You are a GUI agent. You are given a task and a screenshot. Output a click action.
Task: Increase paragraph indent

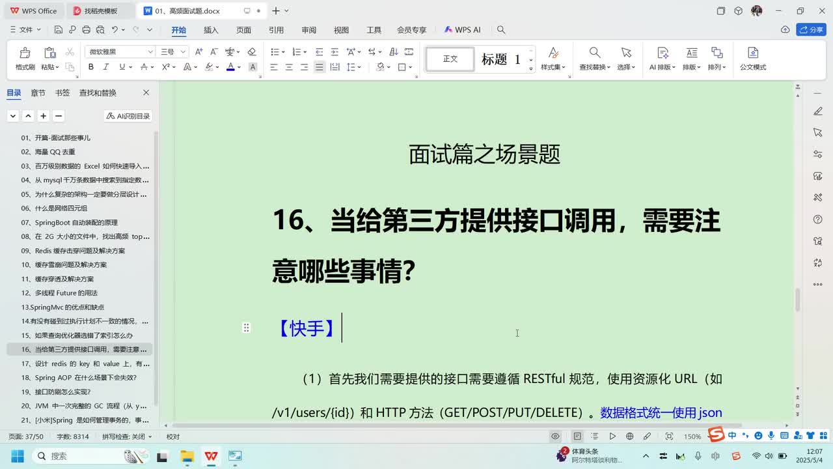click(335, 51)
